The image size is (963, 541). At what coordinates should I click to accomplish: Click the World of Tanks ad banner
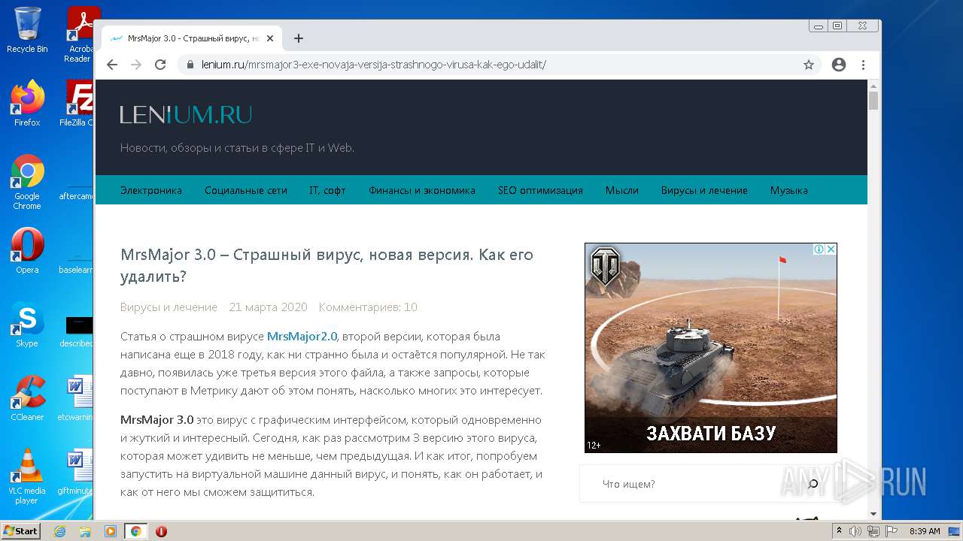tap(711, 347)
